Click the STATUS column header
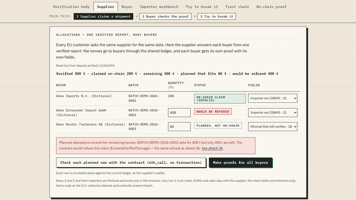The image size is (356, 200). 200,85
